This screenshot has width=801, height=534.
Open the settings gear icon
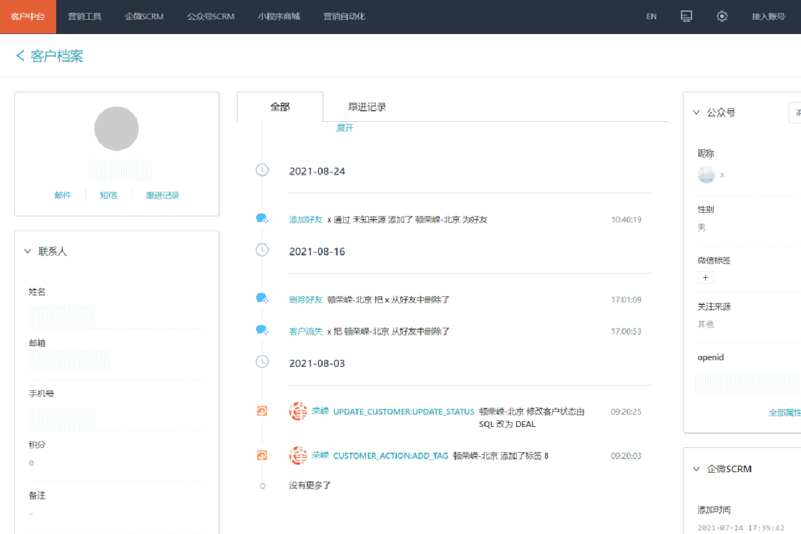pos(722,17)
